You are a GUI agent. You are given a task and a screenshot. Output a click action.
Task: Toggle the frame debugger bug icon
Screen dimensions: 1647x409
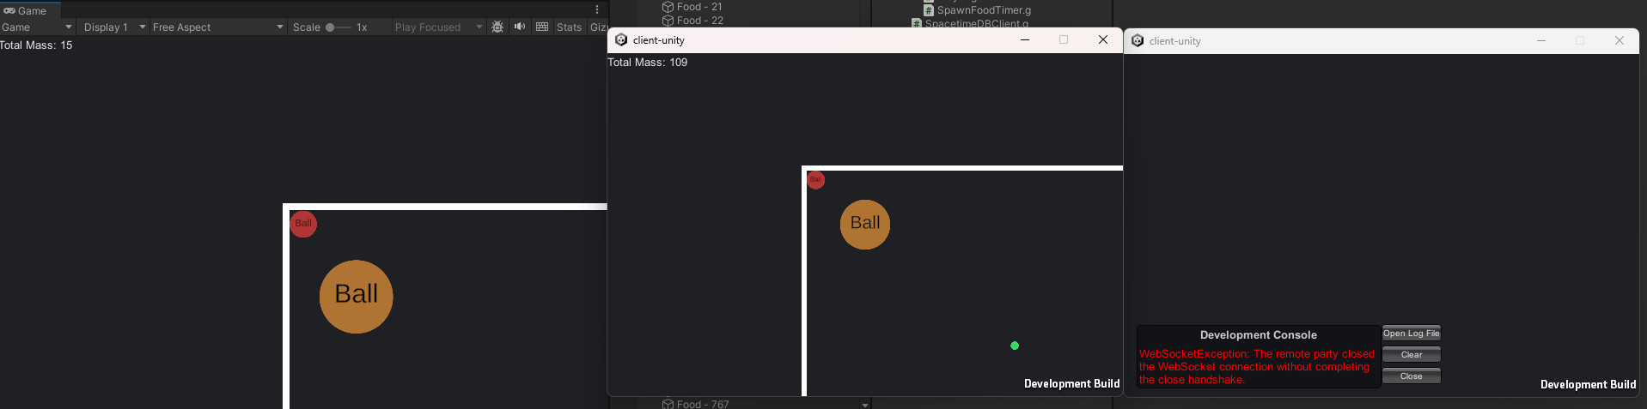point(497,27)
